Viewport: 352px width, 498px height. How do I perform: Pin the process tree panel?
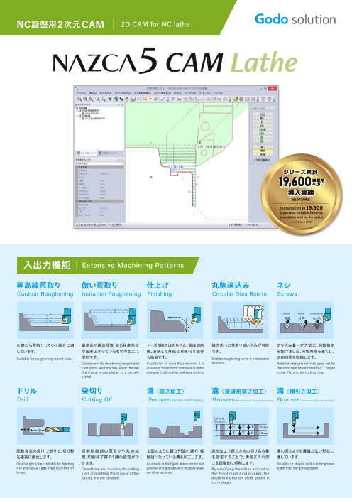119,104
